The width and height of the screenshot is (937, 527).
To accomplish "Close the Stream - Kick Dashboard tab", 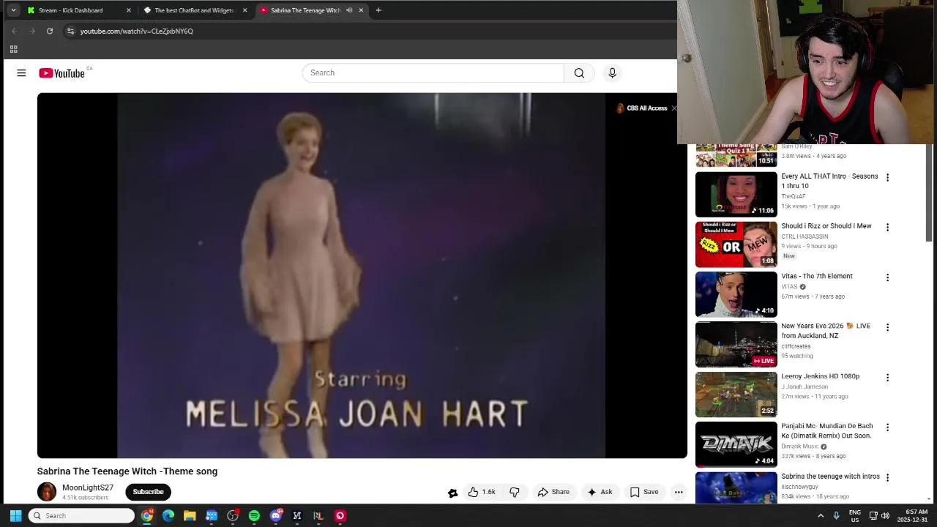I will coord(129,10).
